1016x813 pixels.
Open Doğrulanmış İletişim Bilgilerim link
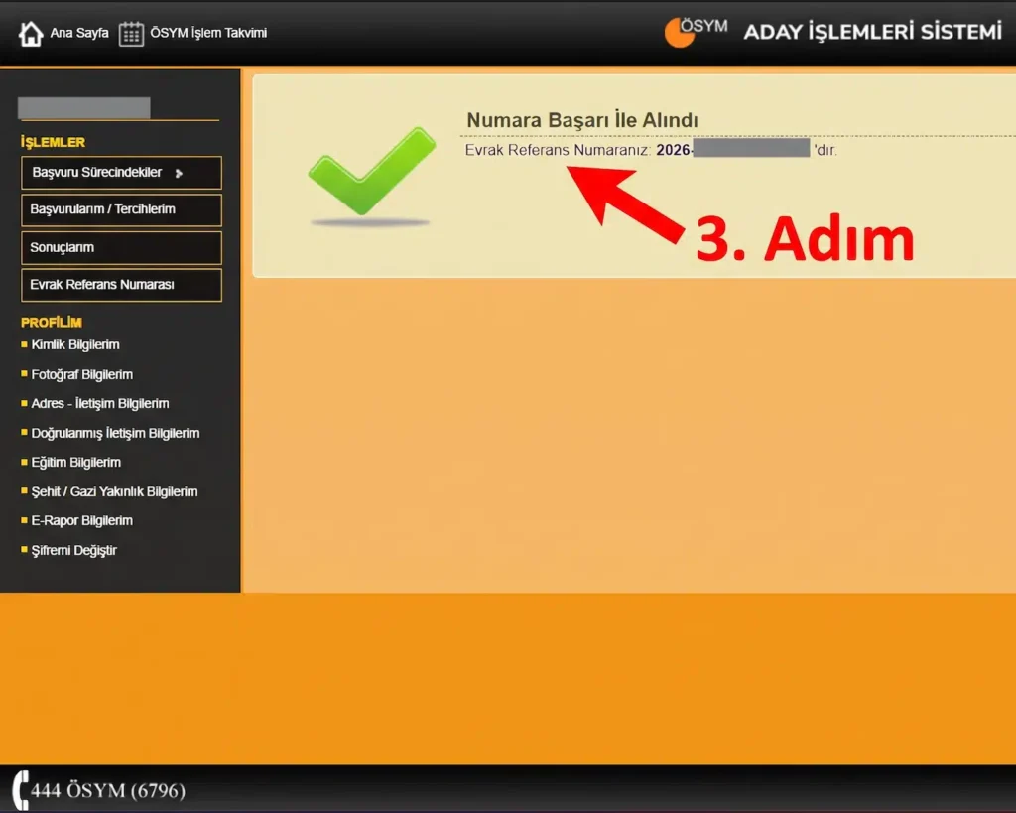click(115, 433)
